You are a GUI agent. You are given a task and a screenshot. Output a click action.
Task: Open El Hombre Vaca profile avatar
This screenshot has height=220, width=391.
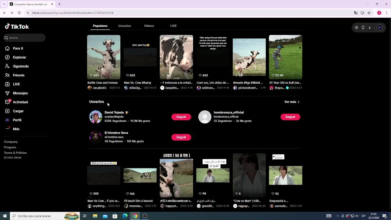tap(96, 137)
